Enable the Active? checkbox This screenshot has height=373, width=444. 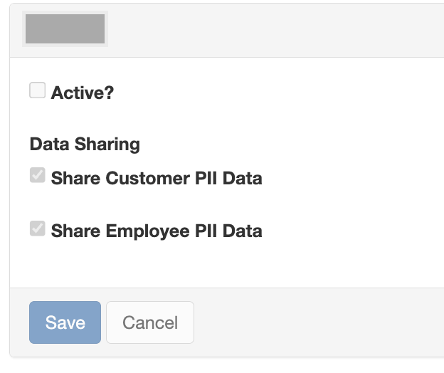coord(38,90)
